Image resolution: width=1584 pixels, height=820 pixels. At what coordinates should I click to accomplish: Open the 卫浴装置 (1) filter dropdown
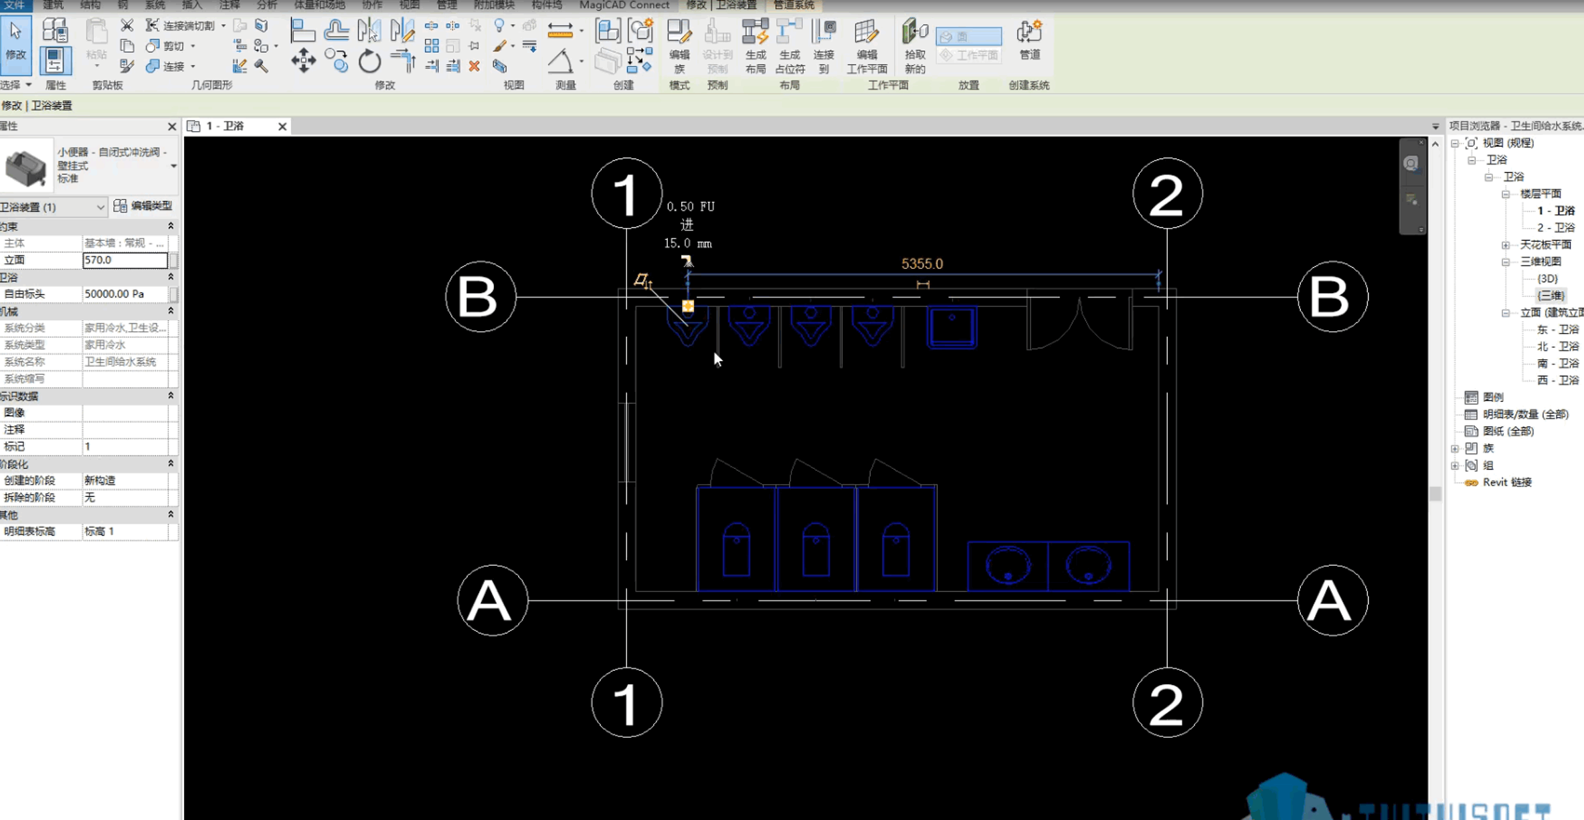coord(53,207)
